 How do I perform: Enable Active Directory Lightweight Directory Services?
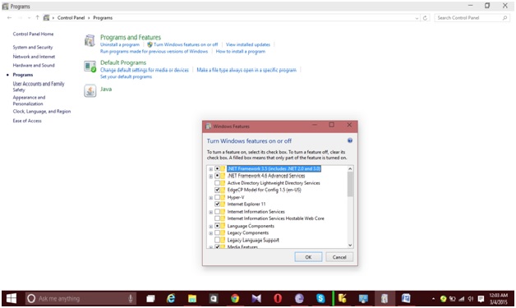[217, 183]
